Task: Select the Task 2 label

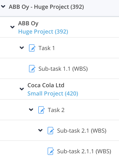Action: pyautogui.click(x=56, y=110)
